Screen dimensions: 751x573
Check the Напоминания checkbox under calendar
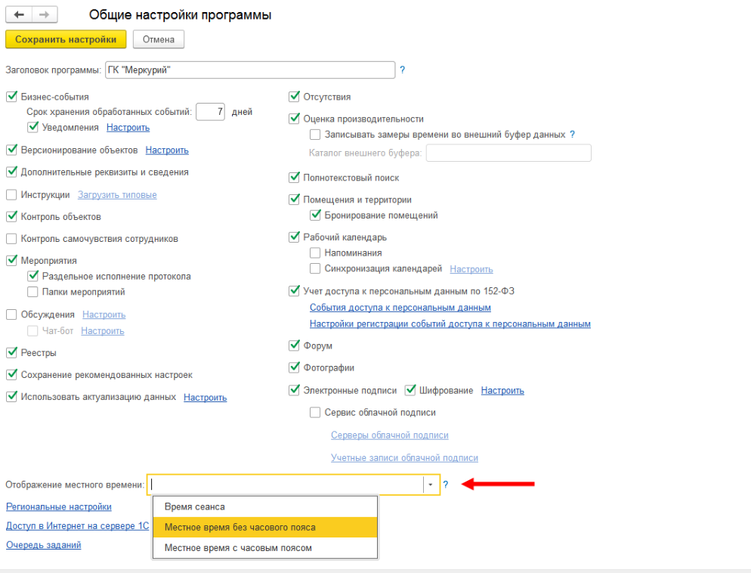pyautogui.click(x=315, y=253)
